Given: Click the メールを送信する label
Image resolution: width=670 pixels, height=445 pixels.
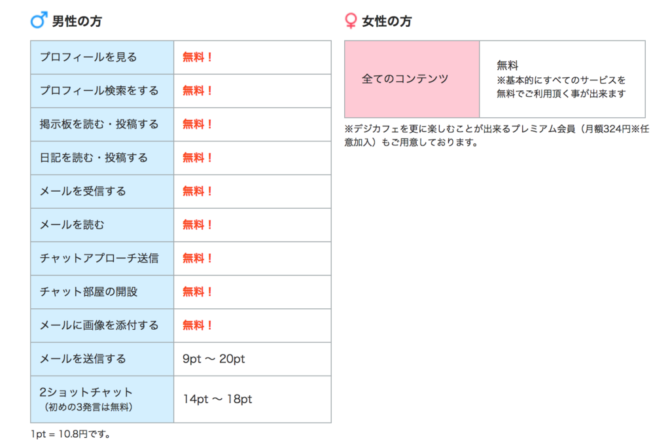Looking at the screenshot, I should [102, 359].
